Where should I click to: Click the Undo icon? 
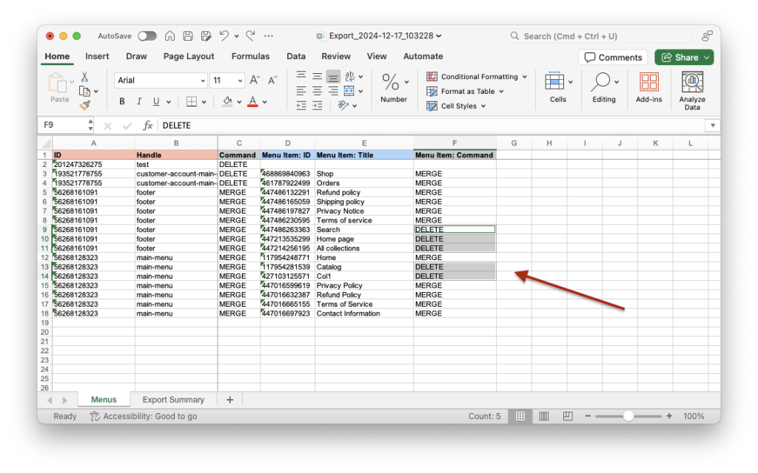pyautogui.click(x=224, y=35)
